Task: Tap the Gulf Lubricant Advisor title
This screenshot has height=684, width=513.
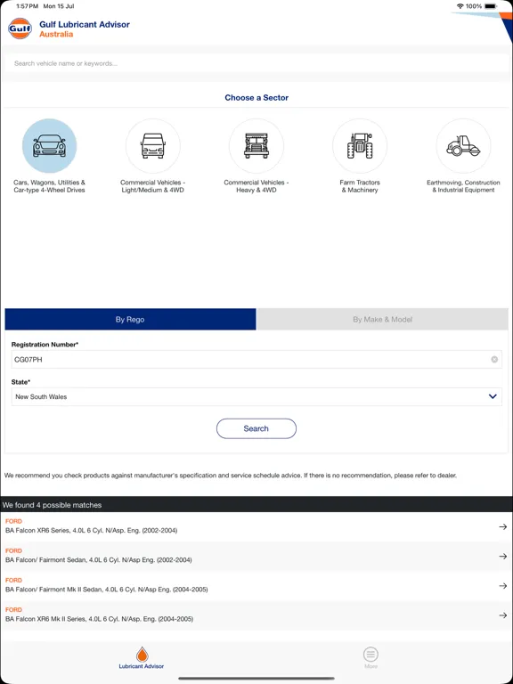Action: click(x=85, y=24)
